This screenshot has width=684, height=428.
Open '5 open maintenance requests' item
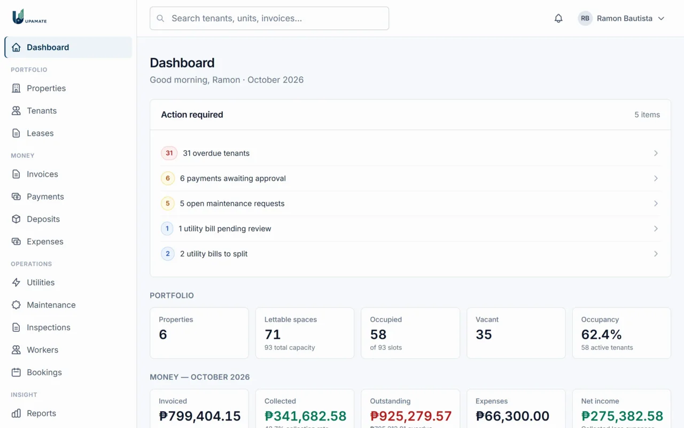pos(410,203)
